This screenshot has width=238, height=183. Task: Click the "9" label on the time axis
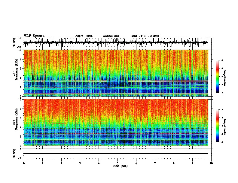click(192, 163)
